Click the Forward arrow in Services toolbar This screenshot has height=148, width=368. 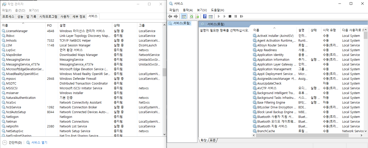point(176,16)
